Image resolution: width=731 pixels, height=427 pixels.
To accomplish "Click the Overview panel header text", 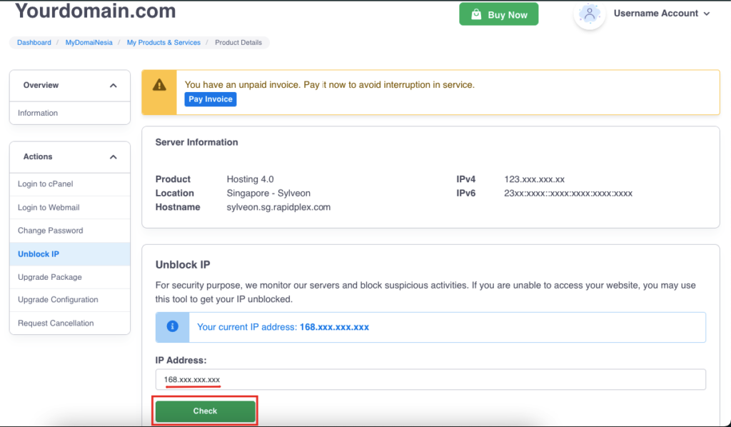I will click(41, 85).
